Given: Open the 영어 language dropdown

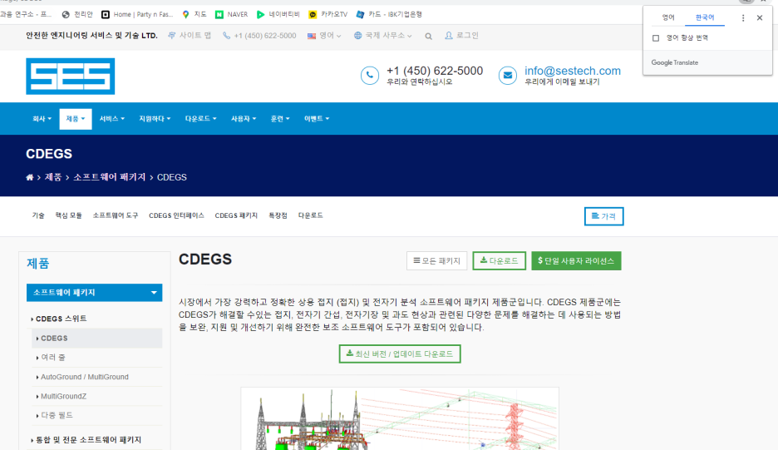Looking at the screenshot, I should pos(324,36).
